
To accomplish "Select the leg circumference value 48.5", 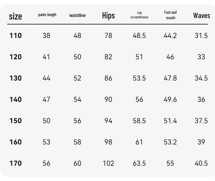I will tap(139, 35).
